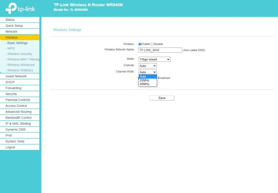Screen dimensions: 278x193
Task: Click the tp-link logo
Action: [x=20, y=8]
